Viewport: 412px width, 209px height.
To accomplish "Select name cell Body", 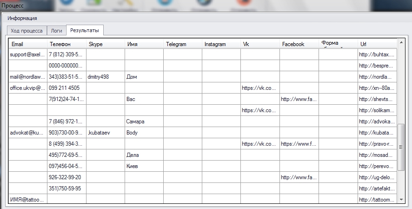I will click(144, 133).
